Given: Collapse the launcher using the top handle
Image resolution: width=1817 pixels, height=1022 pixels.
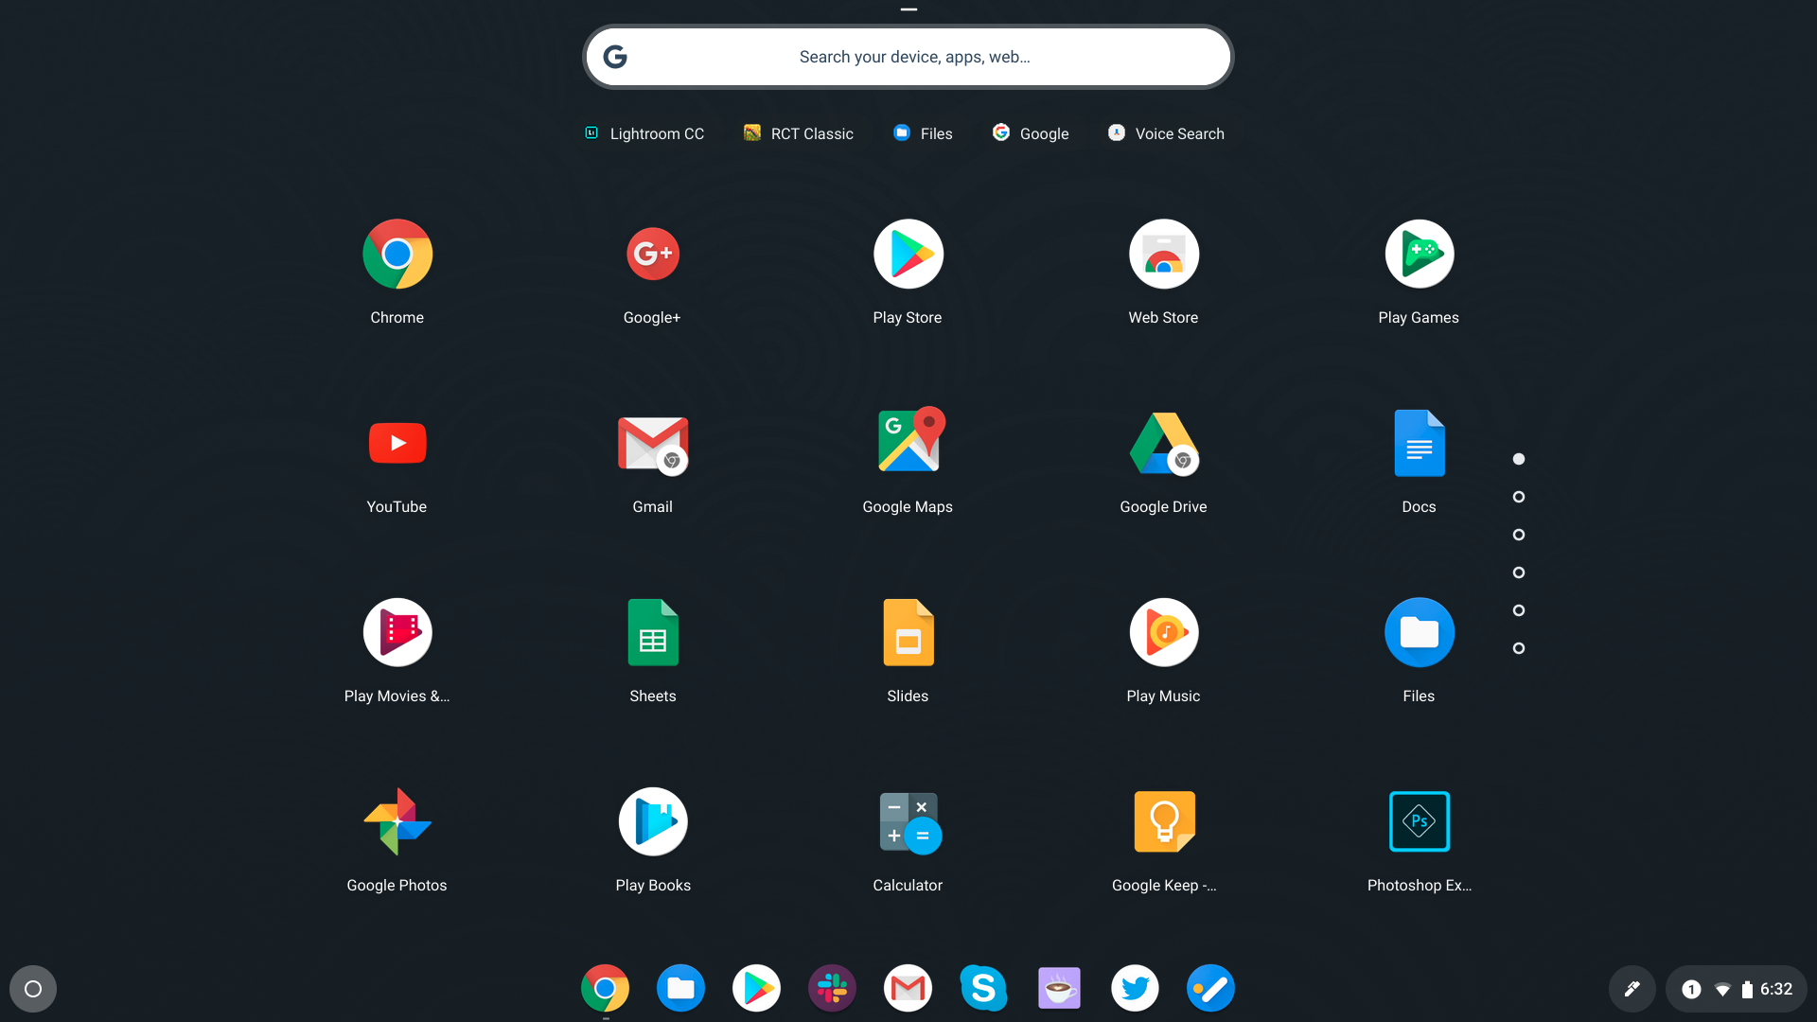Looking at the screenshot, I should [x=908, y=9].
